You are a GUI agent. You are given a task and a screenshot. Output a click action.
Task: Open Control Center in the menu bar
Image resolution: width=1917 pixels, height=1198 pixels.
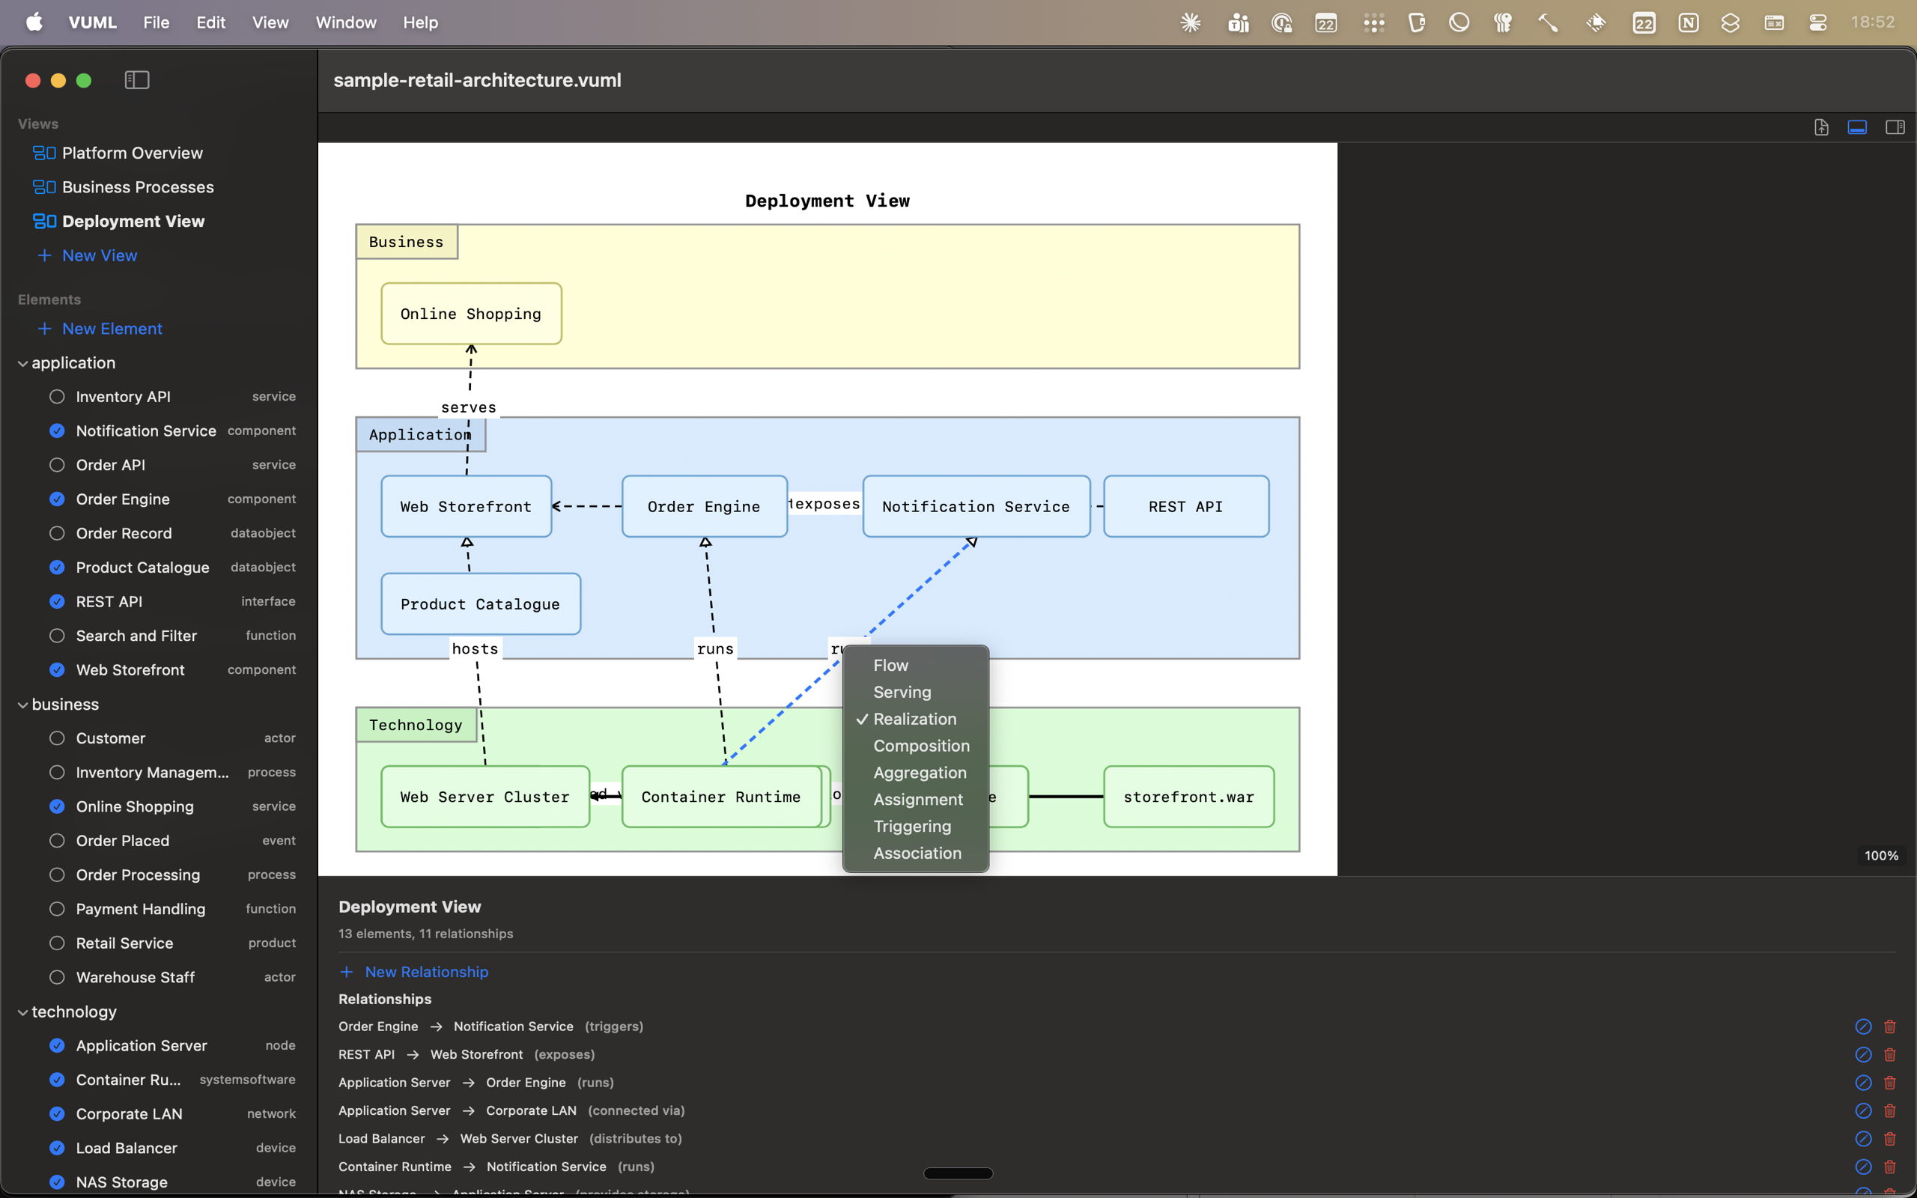point(1818,22)
